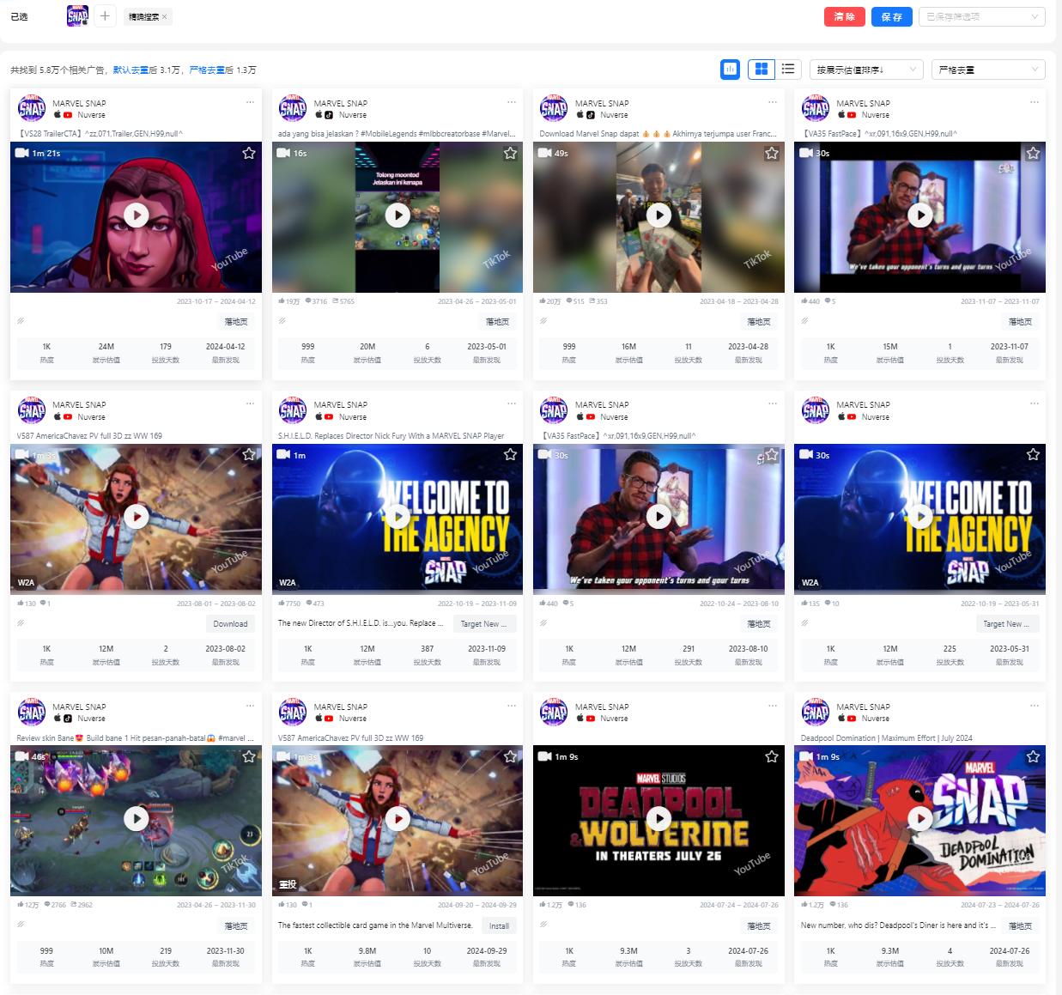
Task: Star the Deadpool Domination Maximum Effort ad
Action: tap(1033, 756)
